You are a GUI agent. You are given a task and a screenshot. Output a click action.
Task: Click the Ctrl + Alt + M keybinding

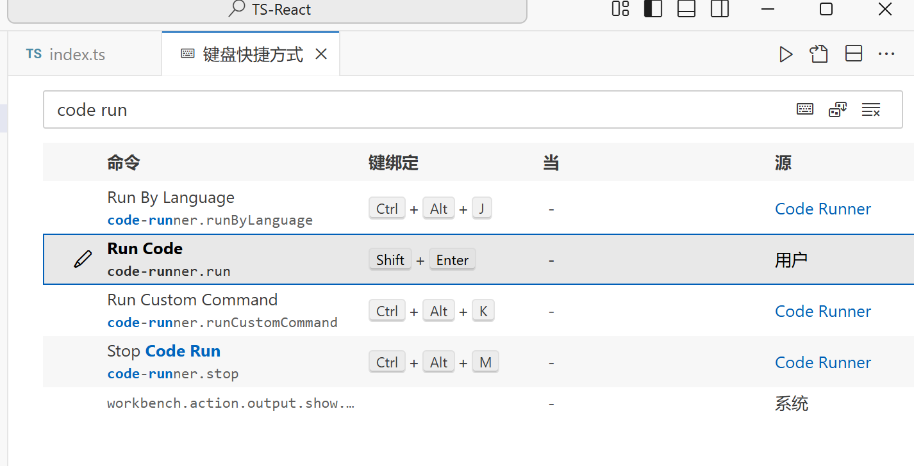point(433,362)
